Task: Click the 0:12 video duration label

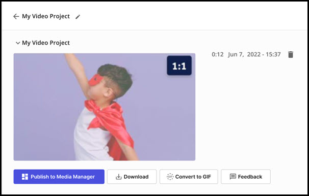Action: pyautogui.click(x=218, y=54)
